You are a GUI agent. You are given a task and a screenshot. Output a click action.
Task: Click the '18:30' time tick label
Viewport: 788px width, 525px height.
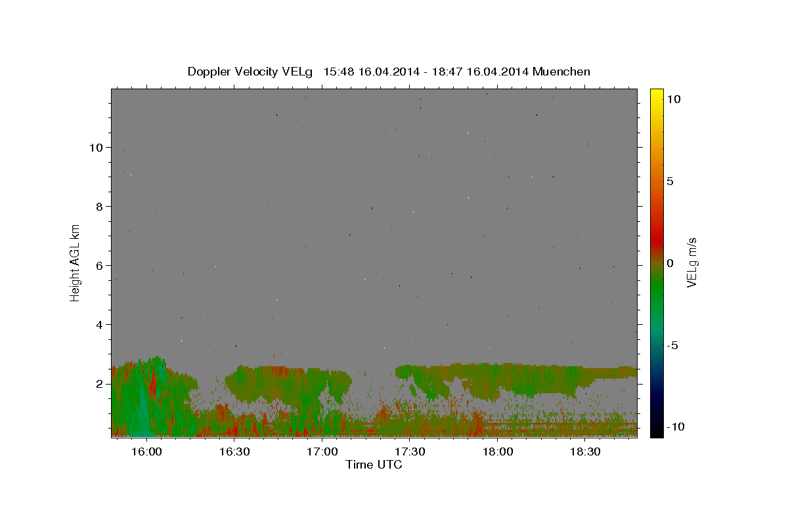click(585, 452)
